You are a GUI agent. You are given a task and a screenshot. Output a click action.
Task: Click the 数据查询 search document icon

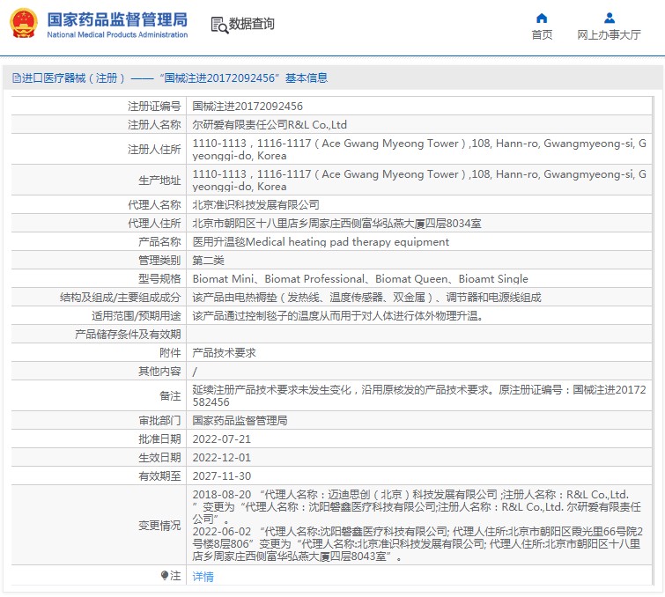(x=219, y=25)
